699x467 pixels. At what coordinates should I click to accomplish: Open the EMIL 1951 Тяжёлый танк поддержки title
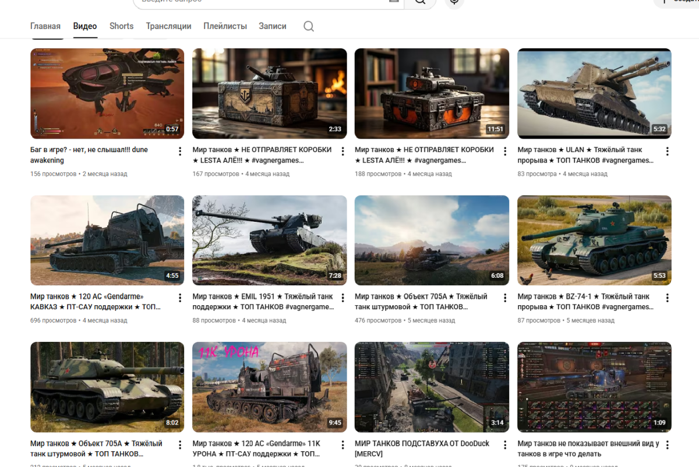(263, 302)
